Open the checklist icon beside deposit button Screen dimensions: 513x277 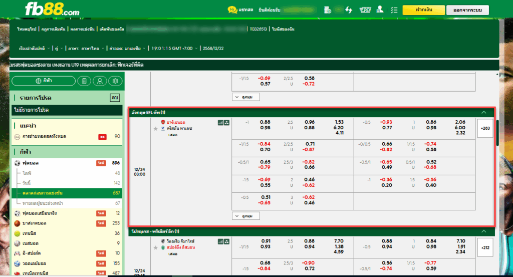tap(394, 10)
